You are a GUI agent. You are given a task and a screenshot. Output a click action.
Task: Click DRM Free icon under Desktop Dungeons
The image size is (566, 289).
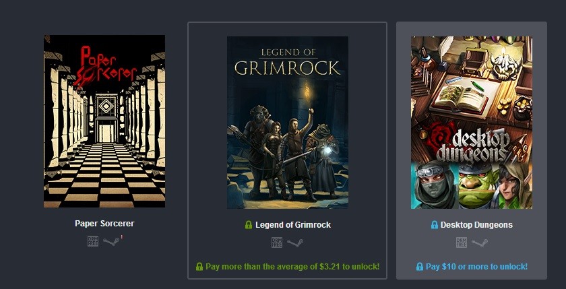462,243
